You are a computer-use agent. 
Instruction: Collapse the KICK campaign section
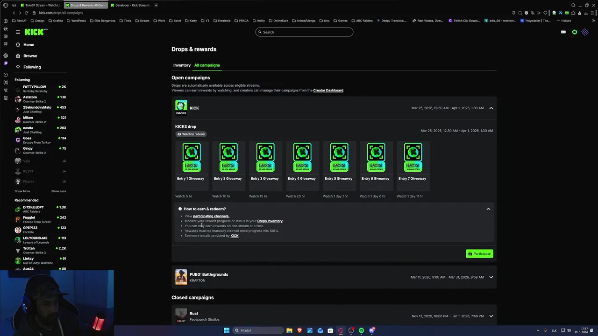(491, 108)
